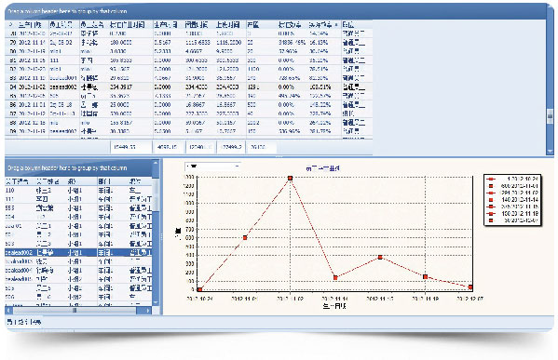Click the top grid's scroll-down arrow
This screenshot has height=360, width=558.
pyautogui.click(x=550, y=152)
